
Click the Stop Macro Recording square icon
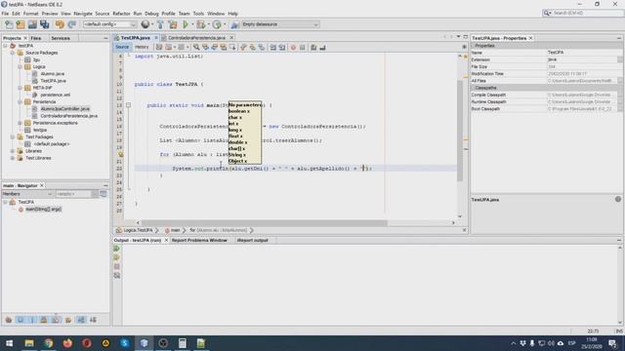coord(303,48)
